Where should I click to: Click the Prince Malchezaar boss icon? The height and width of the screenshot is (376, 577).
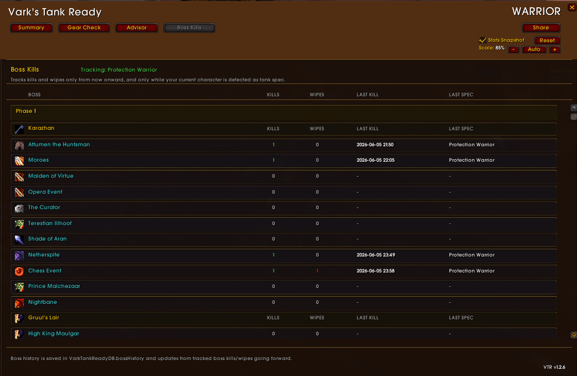tap(19, 287)
